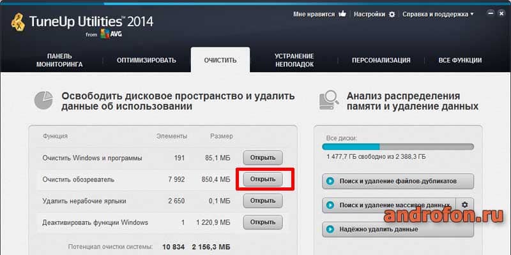511x255 pixels.
Task: Switch to ПАНЕЛЬ МОНИТОРИНГА tab
Action: point(59,61)
